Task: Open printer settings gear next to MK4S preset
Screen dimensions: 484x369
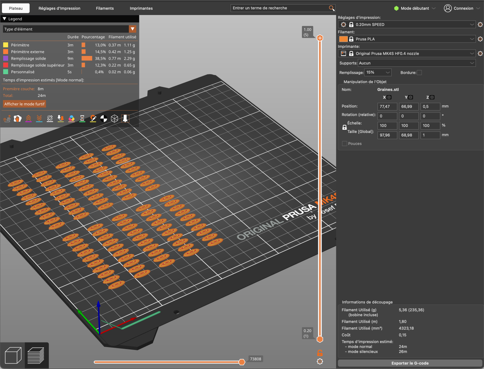Action: pos(480,53)
